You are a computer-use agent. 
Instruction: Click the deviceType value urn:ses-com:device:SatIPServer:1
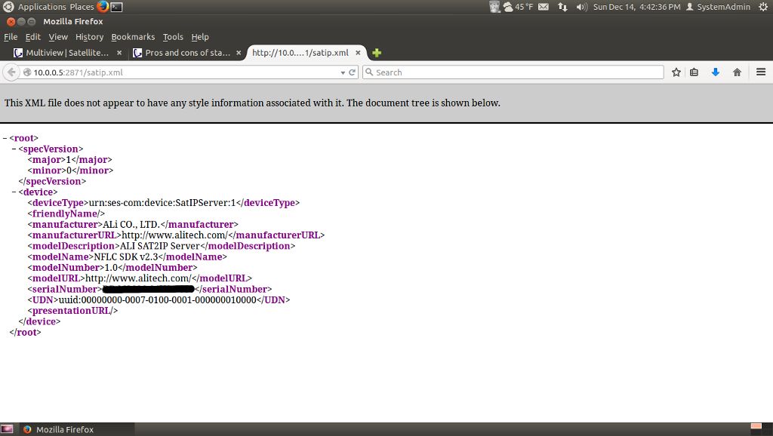tap(162, 203)
